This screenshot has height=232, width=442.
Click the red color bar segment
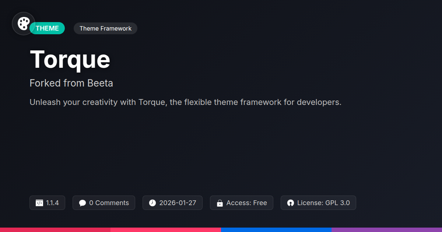pos(55,229)
